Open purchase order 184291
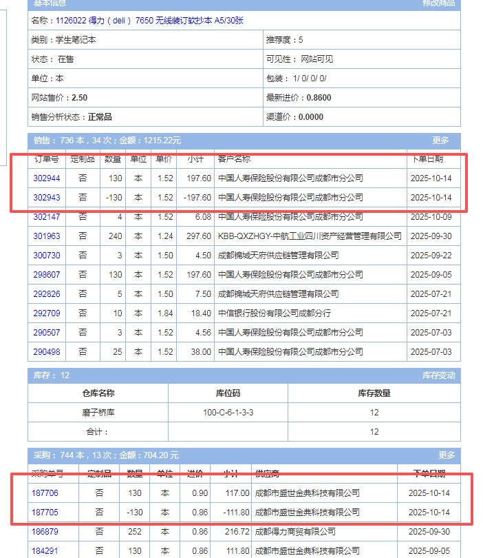Viewport: 483px width, 558px height. click(x=45, y=551)
